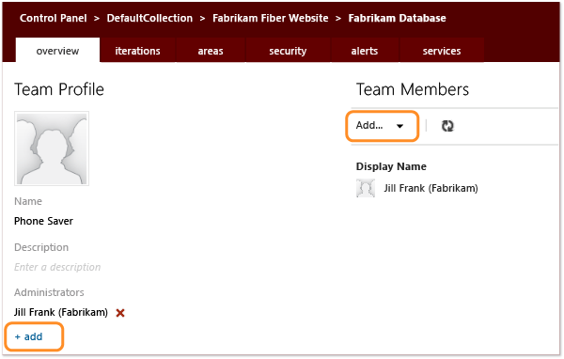Select Fabrikam Database breadcrumb
This screenshot has width=564, height=359.
point(397,18)
